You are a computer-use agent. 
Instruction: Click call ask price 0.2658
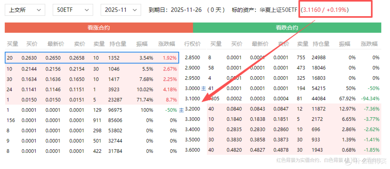pyautogui.click(x=77, y=58)
